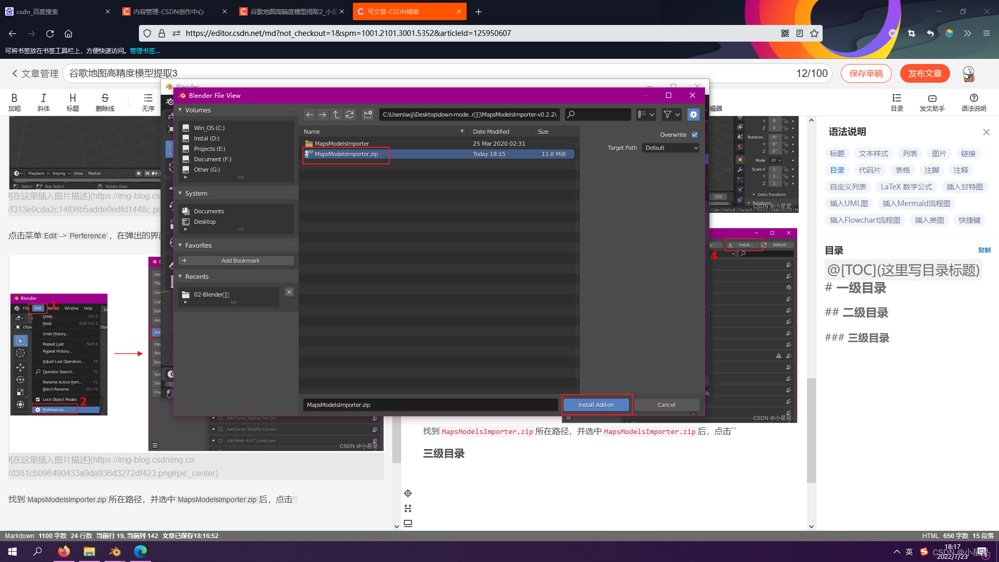The image size is (999, 562).
Task: Switch to 内容管理-CSDN创作中心 tab
Action: 174,11
